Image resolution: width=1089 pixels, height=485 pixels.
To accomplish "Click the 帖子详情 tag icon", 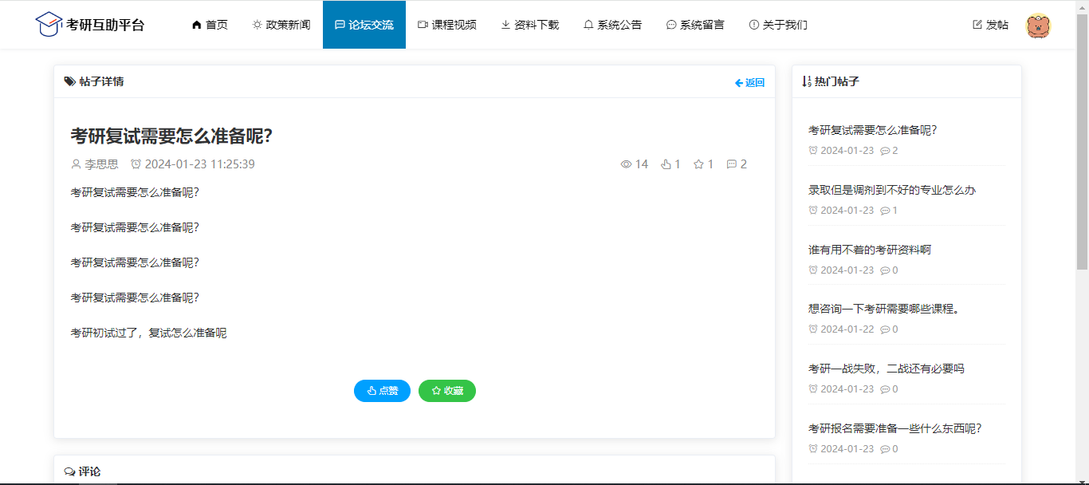I will pyautogui.click(x=70, y=81).
